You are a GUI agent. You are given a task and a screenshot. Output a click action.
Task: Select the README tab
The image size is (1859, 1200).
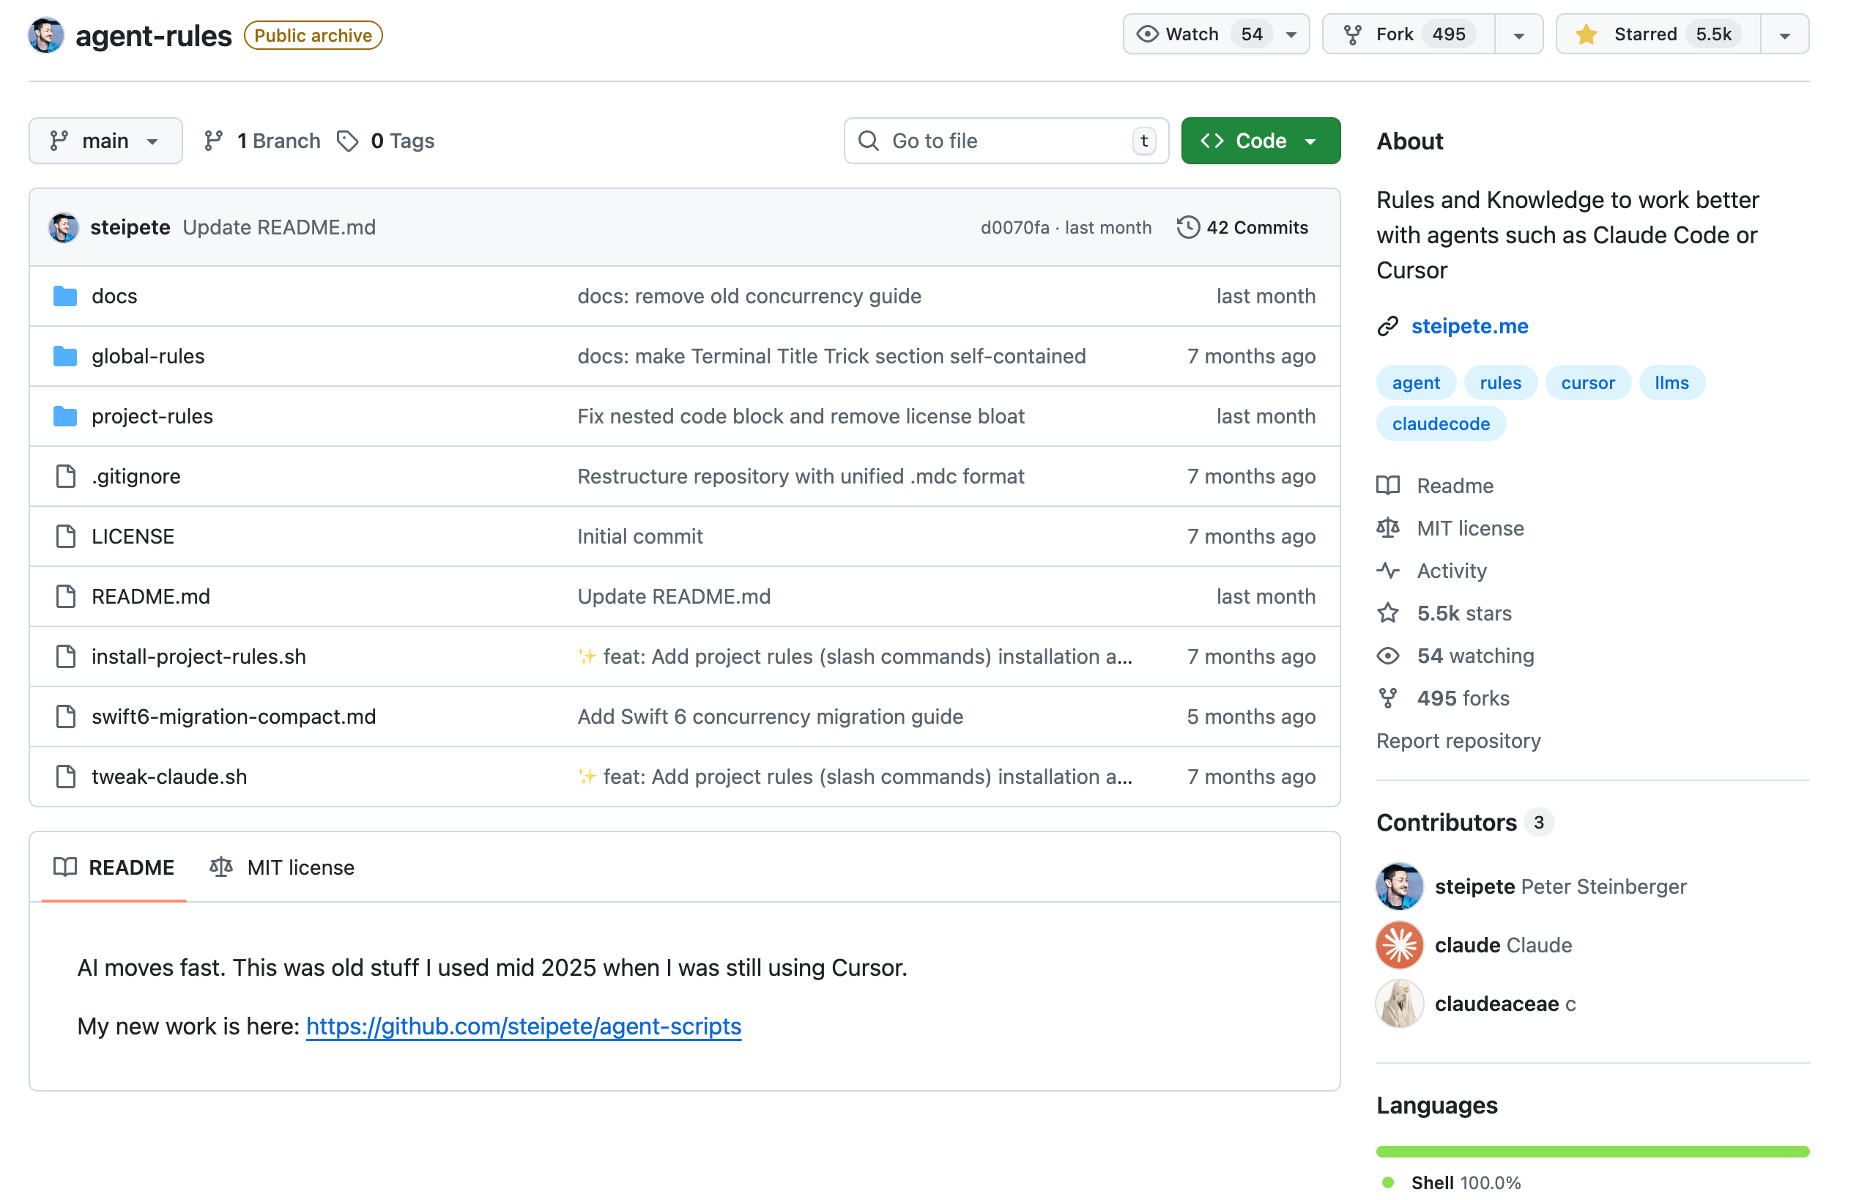click(x=114, y=867)
